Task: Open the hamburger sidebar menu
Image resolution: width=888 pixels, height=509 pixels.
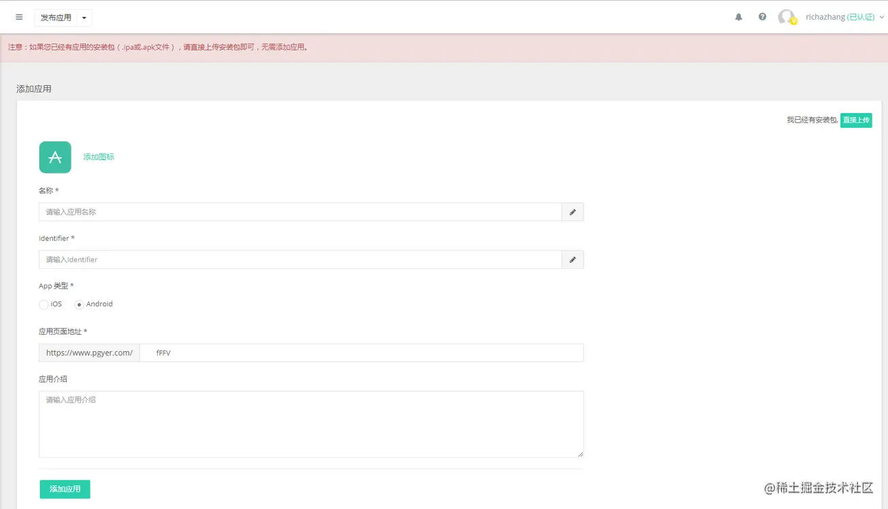Action: 19,18
